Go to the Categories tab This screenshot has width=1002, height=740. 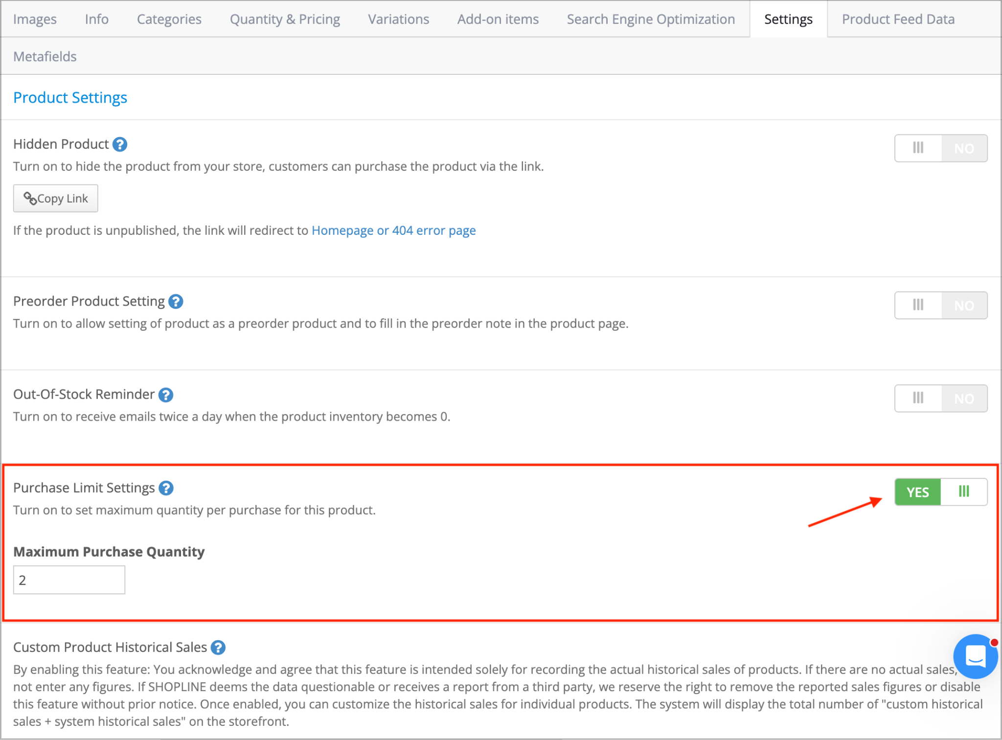[x=169, y=19]
